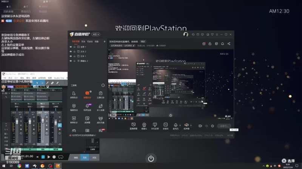Click the 直播中 streaming button
This screenshot has width=302, height=169.
224,126
